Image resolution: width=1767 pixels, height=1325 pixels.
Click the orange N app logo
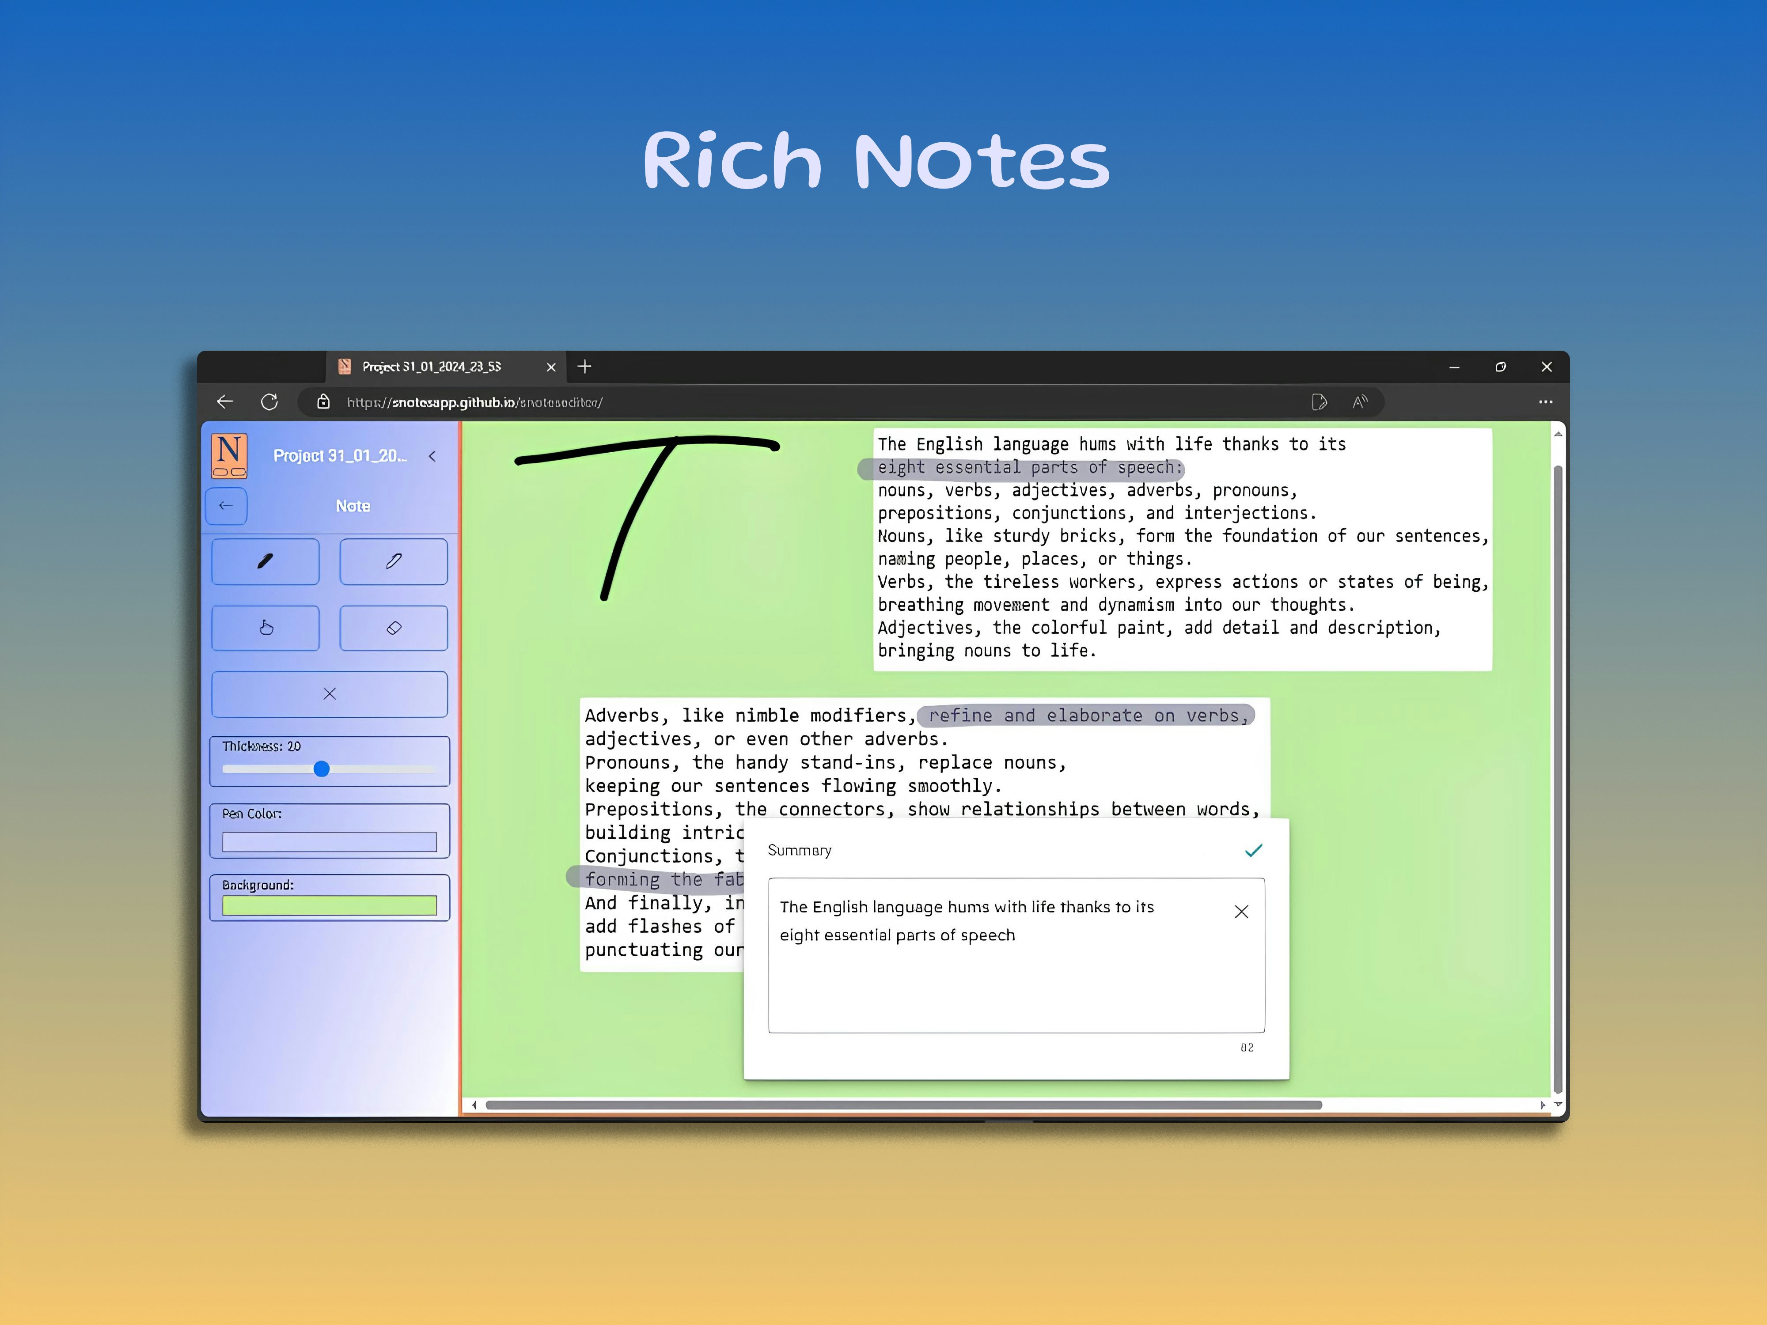pyautogui.click(x=229, y=456)
